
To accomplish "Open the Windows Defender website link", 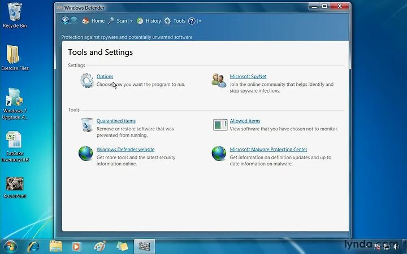I will (125, 150).
